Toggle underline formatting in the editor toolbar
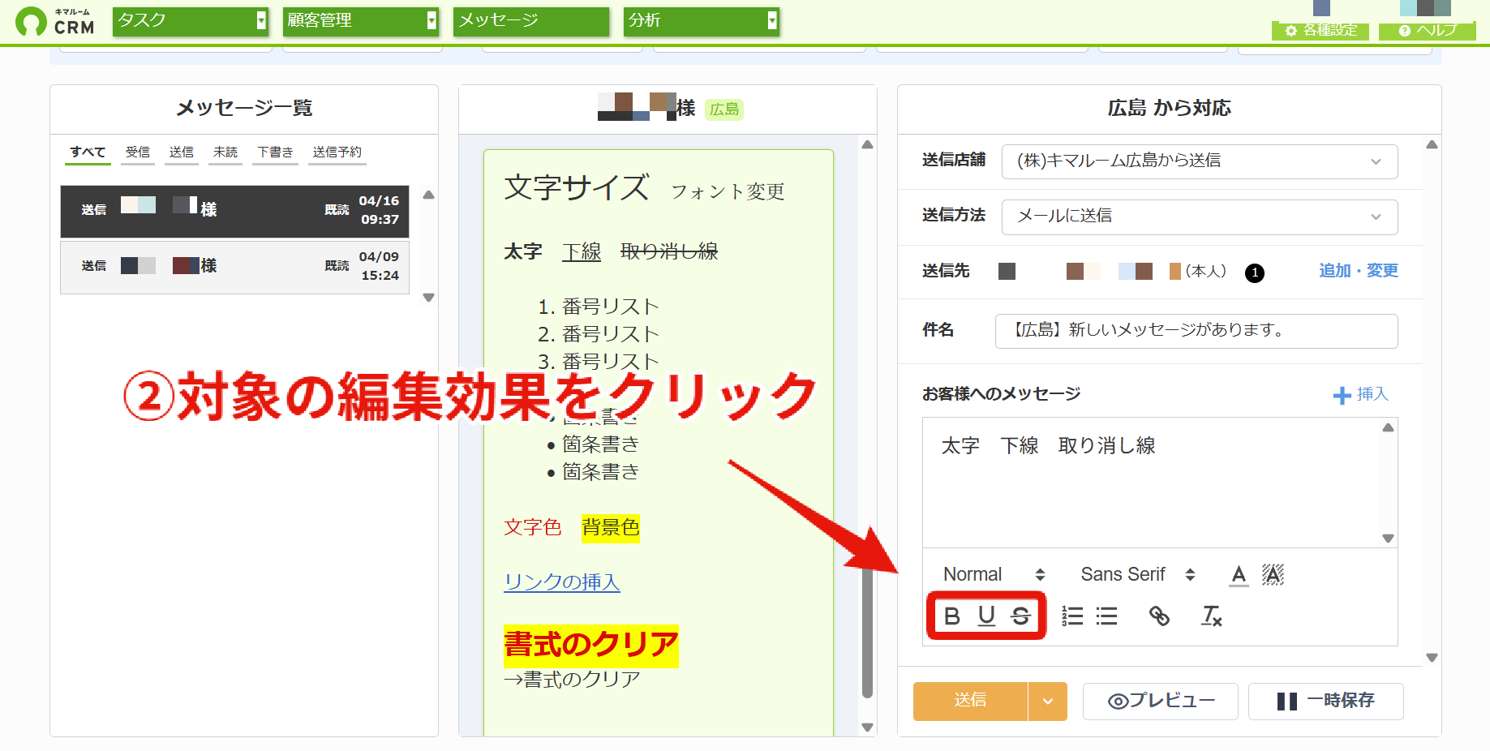Viewport: 1490px width, 751px height. (986, 616)
